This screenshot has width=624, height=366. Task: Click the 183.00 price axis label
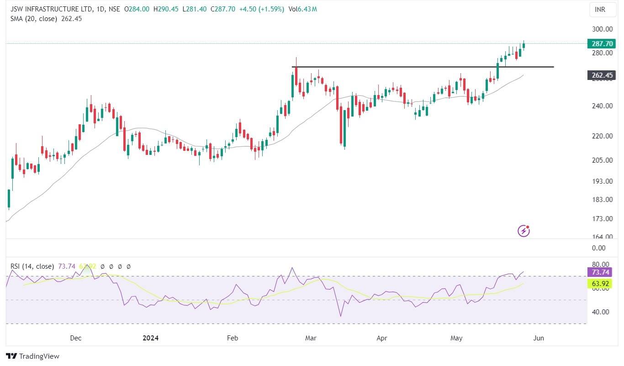tap(602, 200)
